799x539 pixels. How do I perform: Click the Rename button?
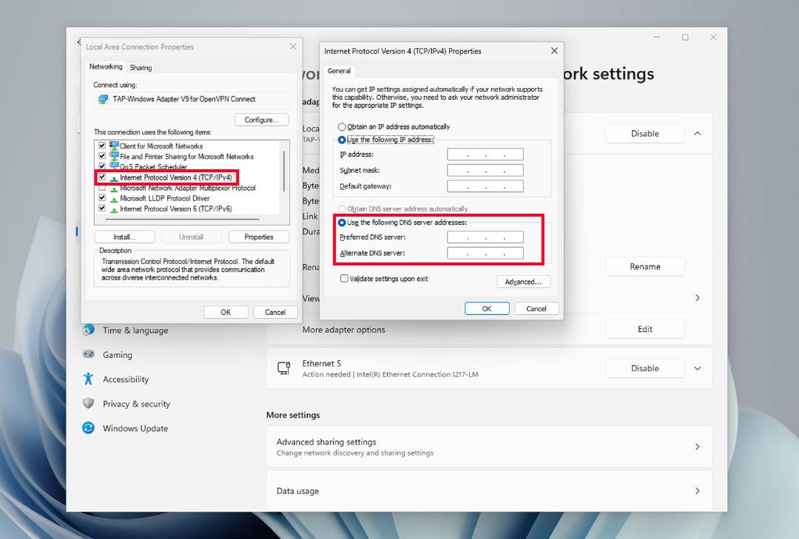(x=644, y=266)
